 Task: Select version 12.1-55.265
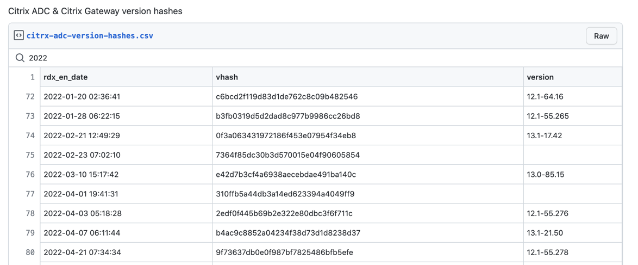click(x=548, y=116)
